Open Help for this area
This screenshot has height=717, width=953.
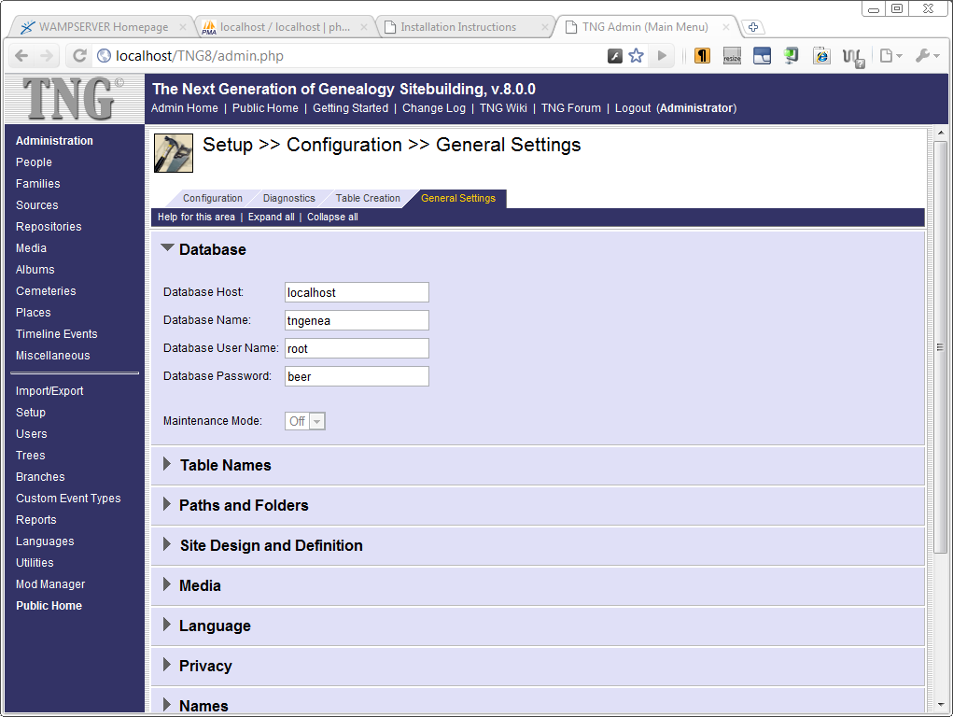[x=196, y=218]
